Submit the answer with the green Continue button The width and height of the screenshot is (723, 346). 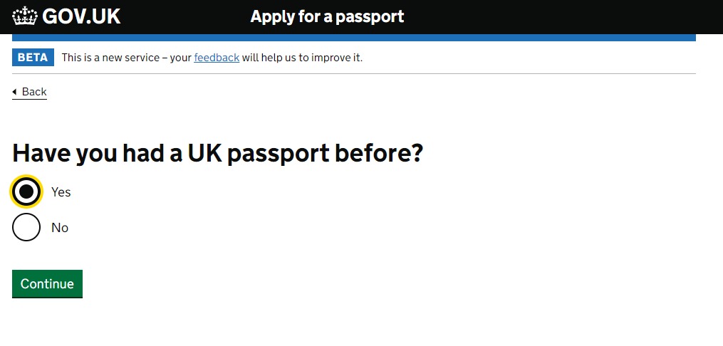[x=47, y=284]
